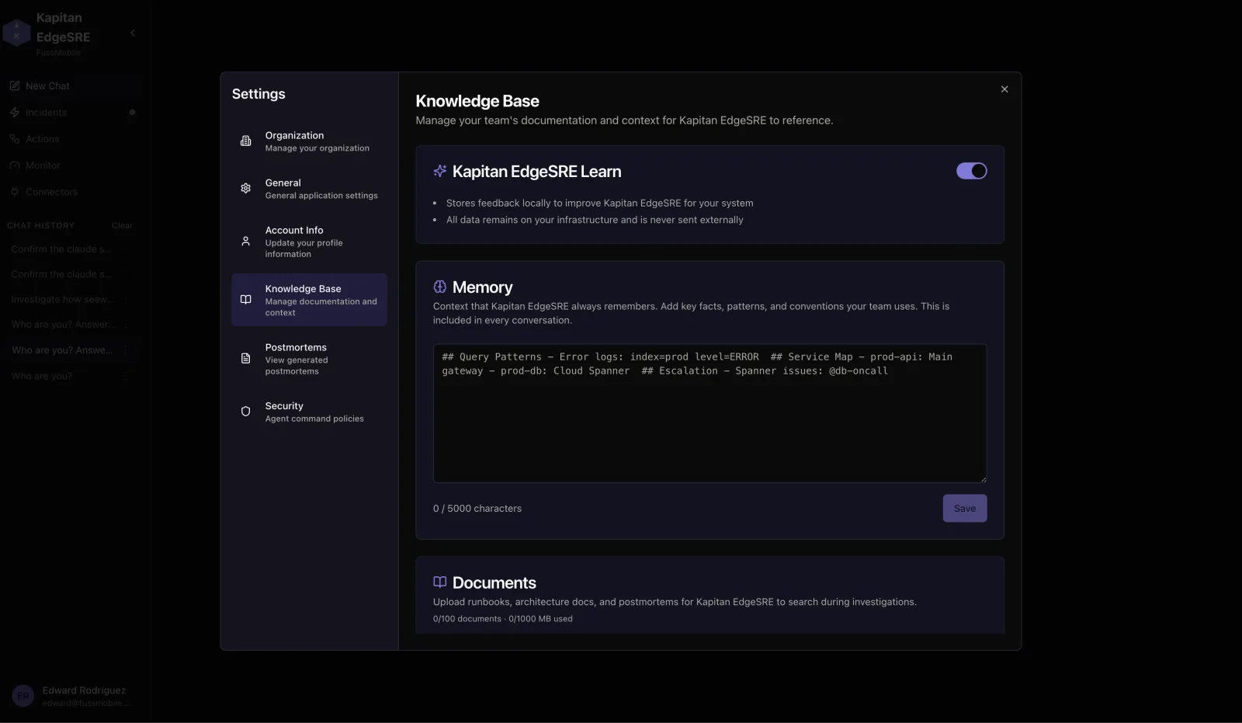Click '0/100 documents · 0/1000 MB used' text

pos(503,619)
